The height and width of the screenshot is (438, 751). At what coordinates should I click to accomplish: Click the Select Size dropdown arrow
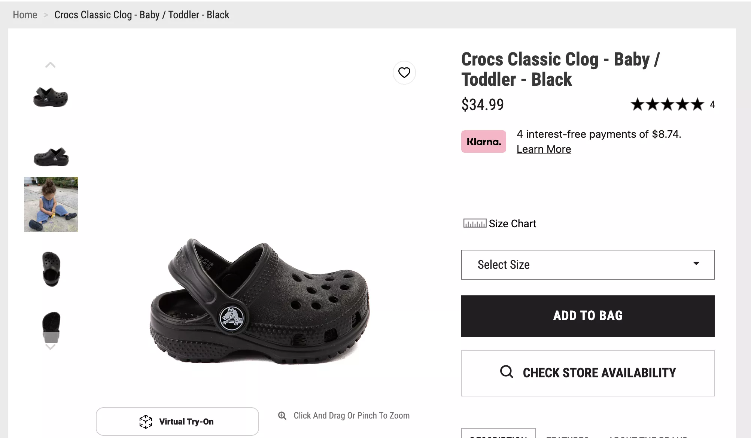696,264
